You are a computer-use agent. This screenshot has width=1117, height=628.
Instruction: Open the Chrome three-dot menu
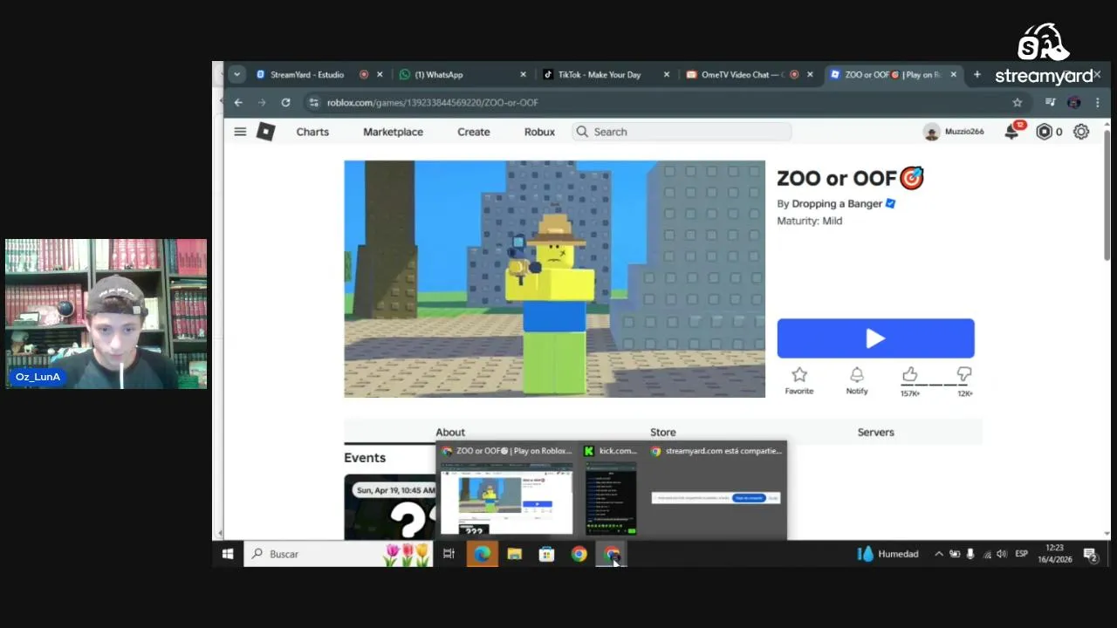click(x=1098, y=102)
